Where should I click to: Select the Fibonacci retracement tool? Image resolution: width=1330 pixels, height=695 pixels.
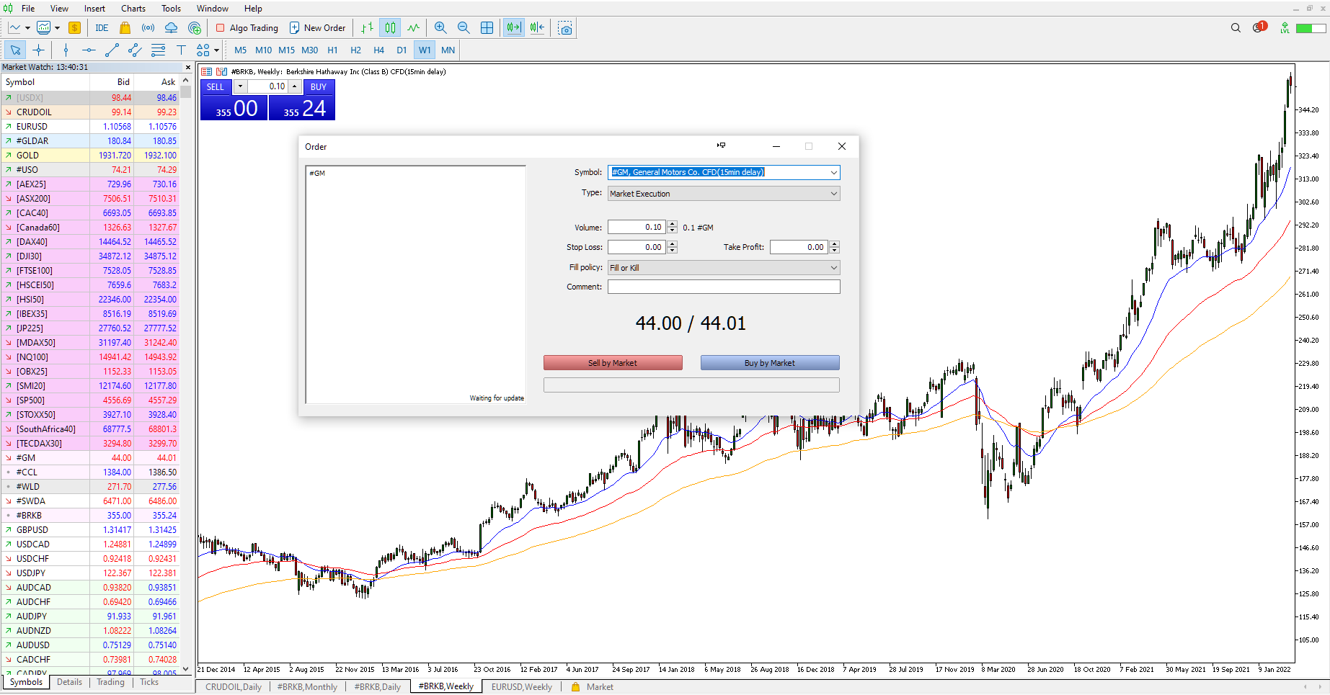(x=158, y=50)
